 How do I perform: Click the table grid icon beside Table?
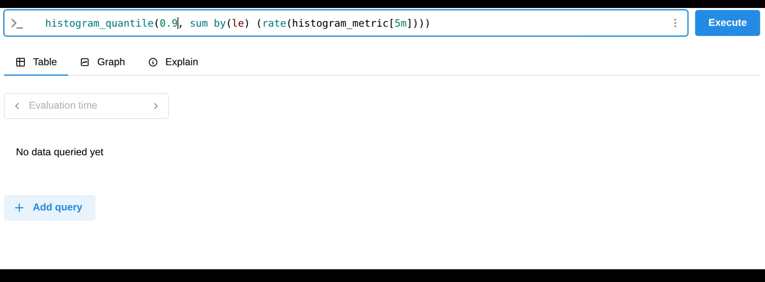click(20, 62)
